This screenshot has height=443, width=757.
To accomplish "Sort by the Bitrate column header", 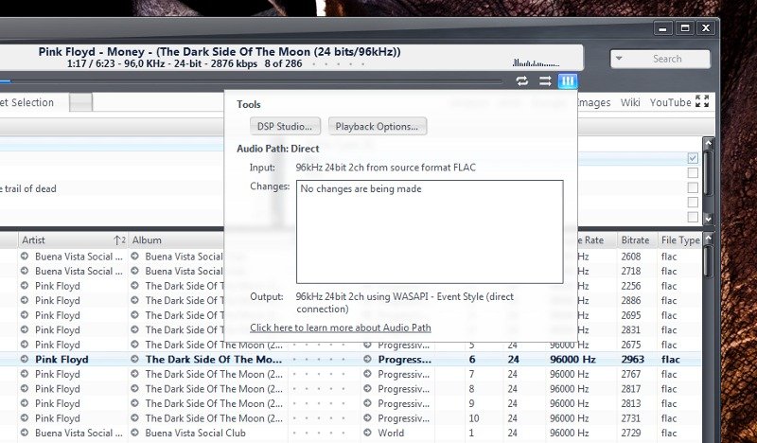I will point(635,239).
